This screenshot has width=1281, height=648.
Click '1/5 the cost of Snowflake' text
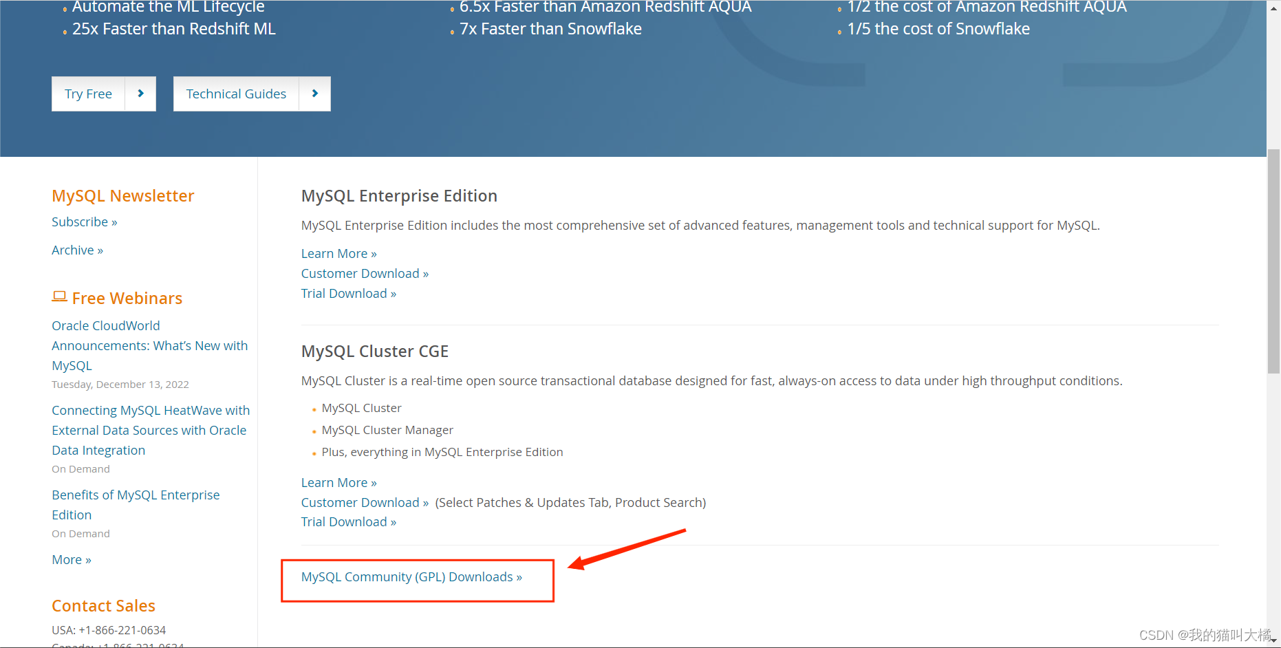pos(938,29)
